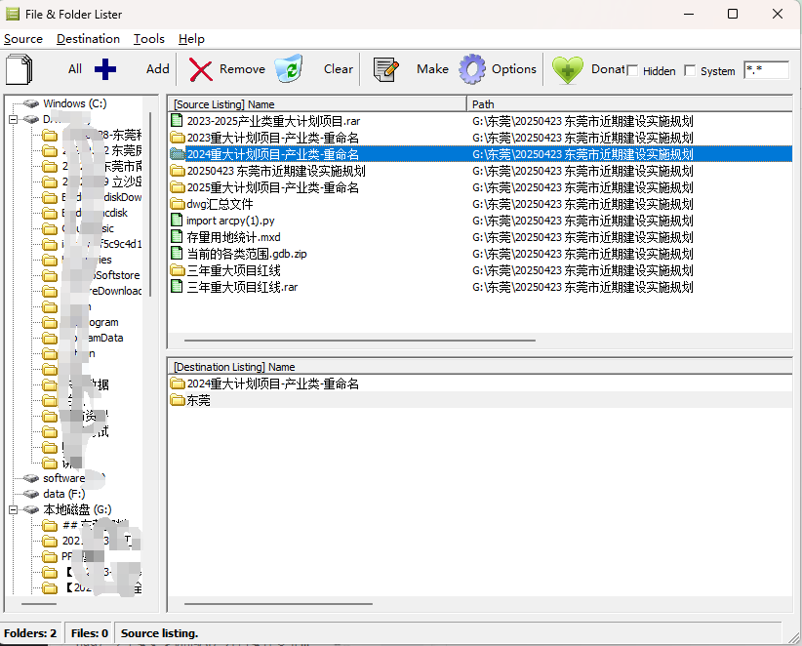The image size is (802, 646).
Task: Open the Destination menu
Action: [x=88, y=39]
